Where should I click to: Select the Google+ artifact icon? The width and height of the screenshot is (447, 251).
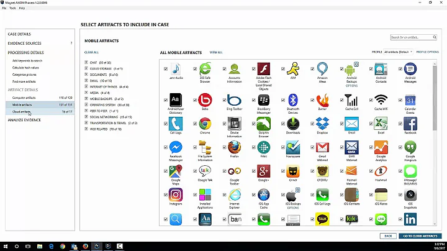coord(264,171)
